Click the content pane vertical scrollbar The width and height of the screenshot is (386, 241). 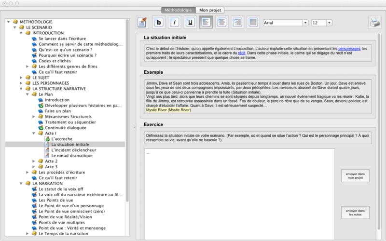[x=379, y=132]
